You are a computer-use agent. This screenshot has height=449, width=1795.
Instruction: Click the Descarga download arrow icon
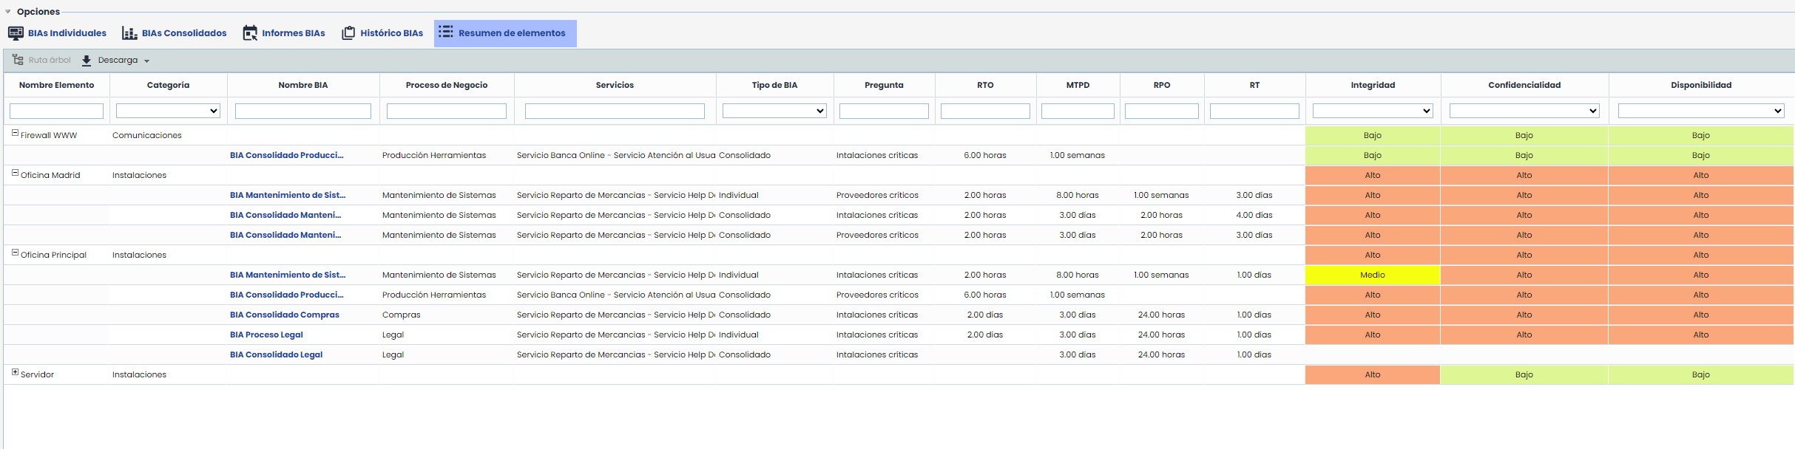87,61
